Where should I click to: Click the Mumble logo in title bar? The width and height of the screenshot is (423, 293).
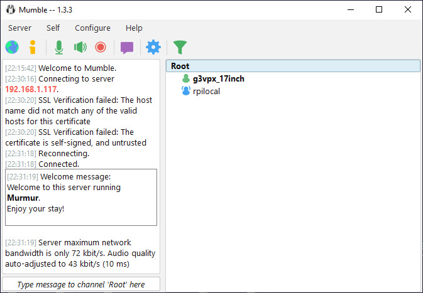tap(11, 9)
